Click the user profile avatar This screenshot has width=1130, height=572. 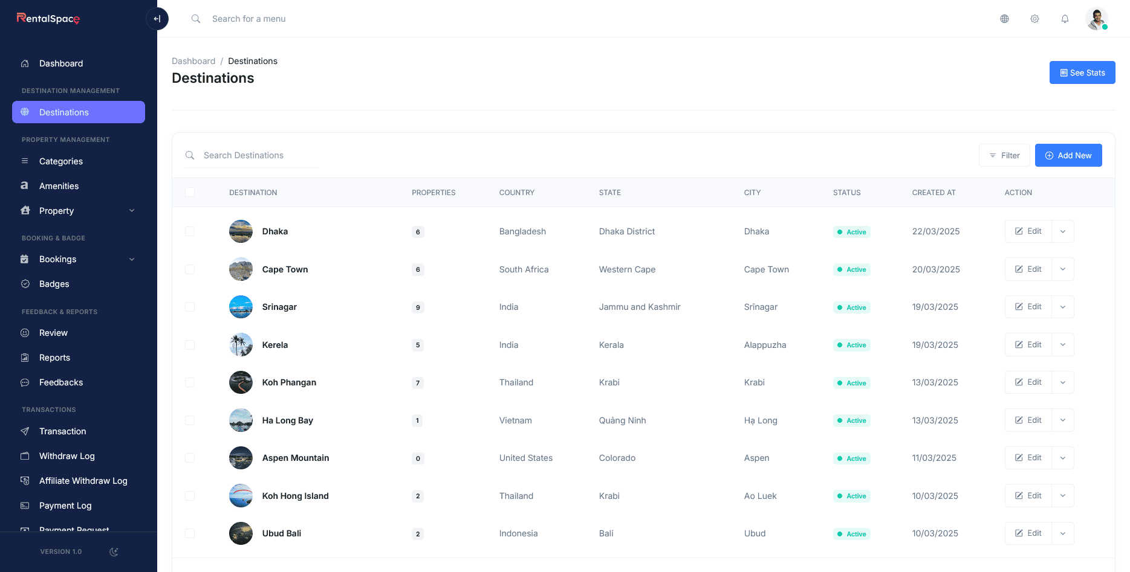pos(1096,19)
